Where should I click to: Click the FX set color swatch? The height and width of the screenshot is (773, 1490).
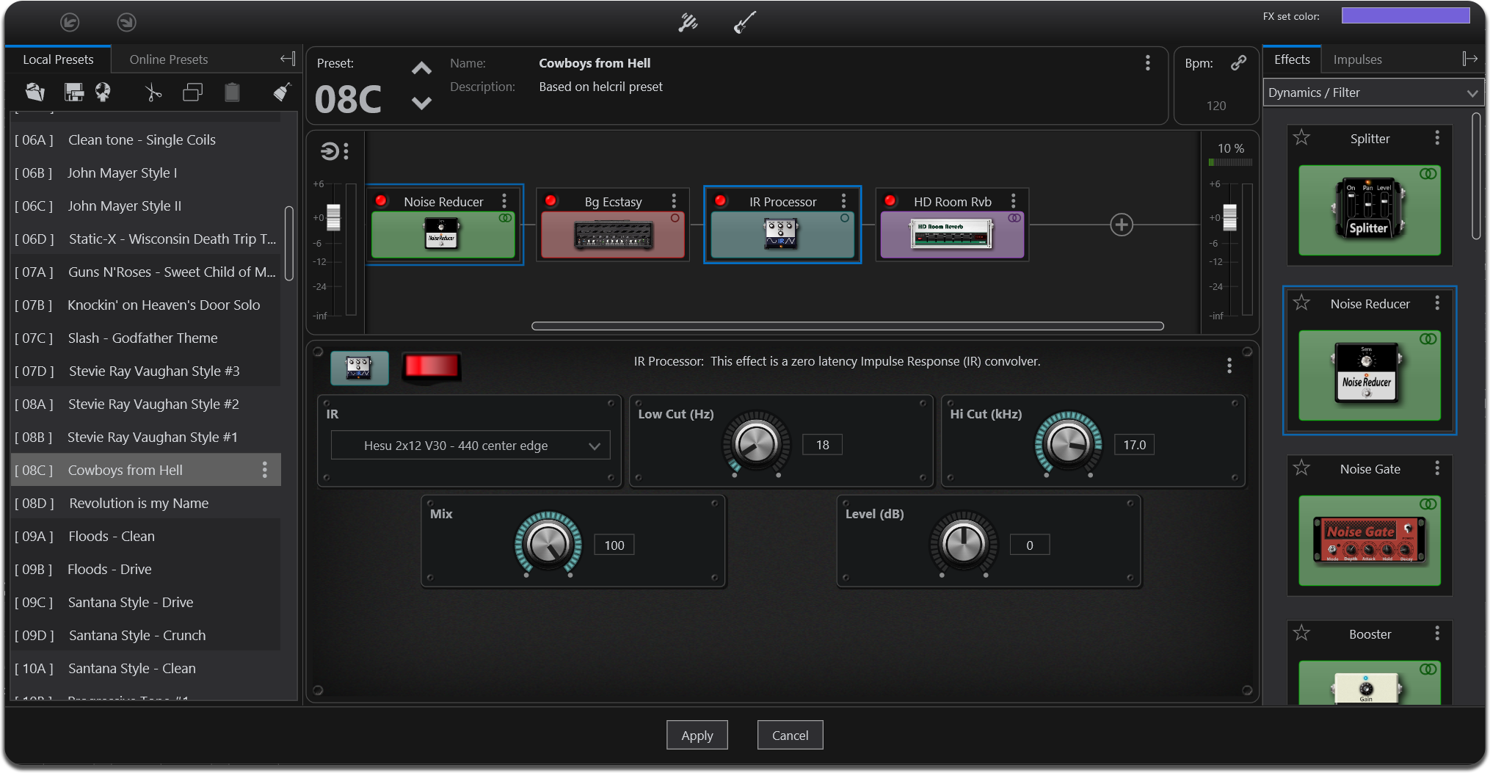click(1405, 16)
